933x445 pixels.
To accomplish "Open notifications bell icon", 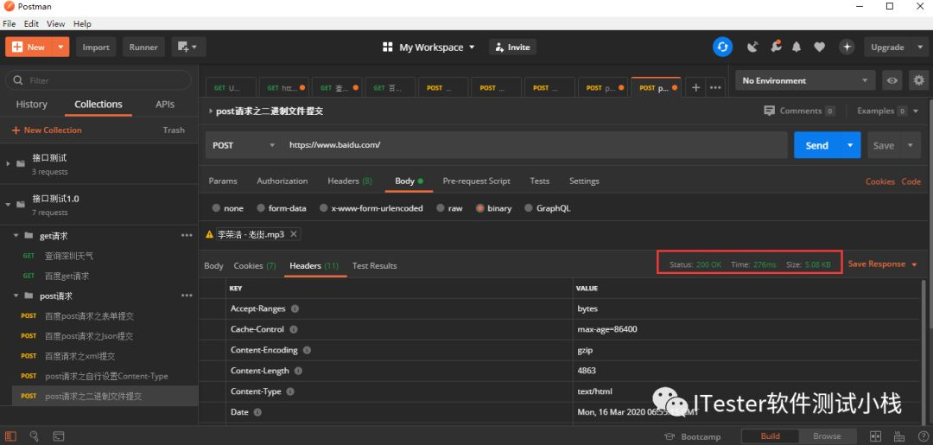I will (x=797, y=47).
